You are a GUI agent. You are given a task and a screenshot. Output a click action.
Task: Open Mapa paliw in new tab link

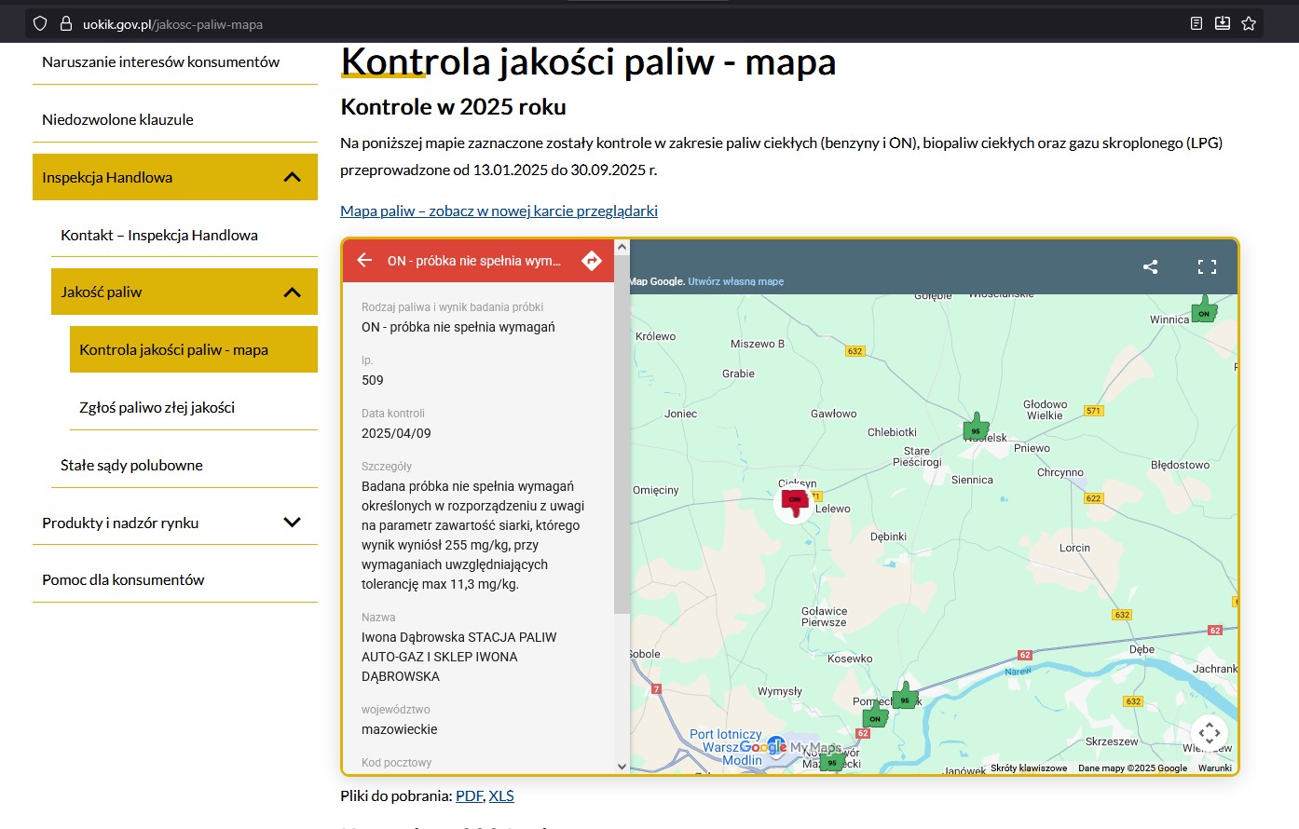(x=499, y=211)
